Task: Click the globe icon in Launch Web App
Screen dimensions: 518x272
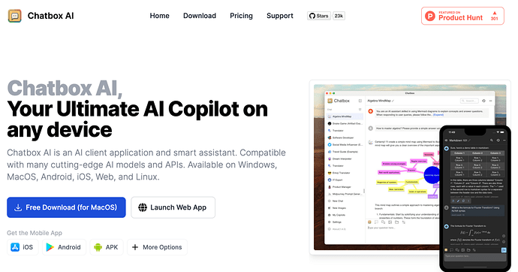Action: click(x=143, y=207)
